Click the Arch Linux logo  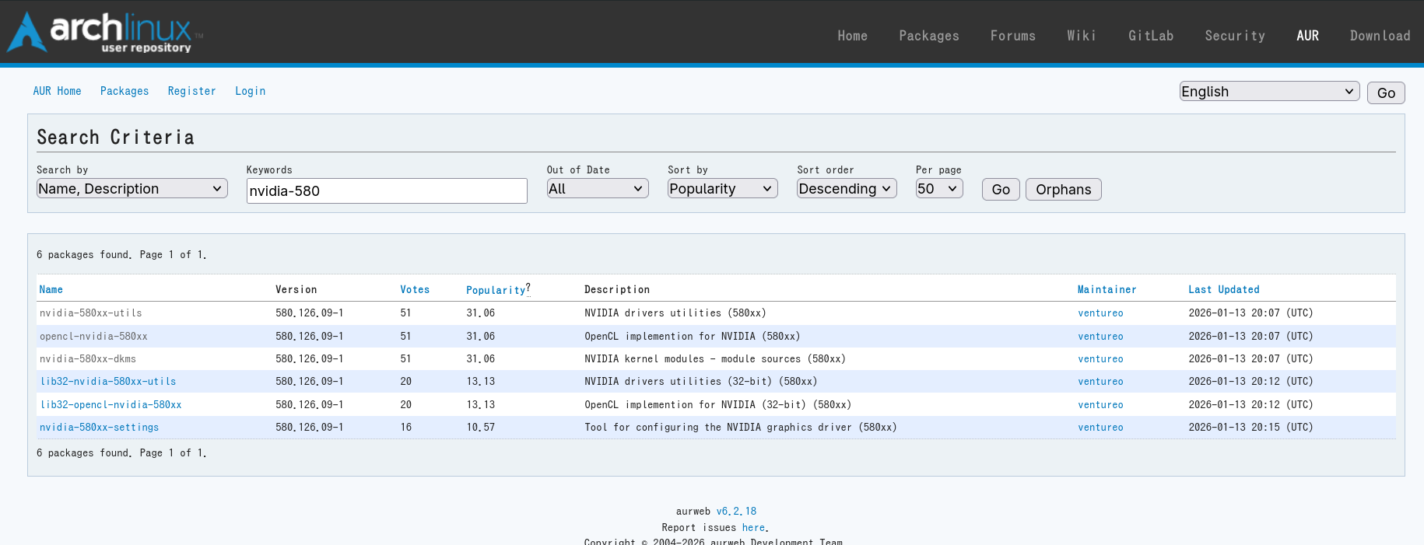[105, 33]
